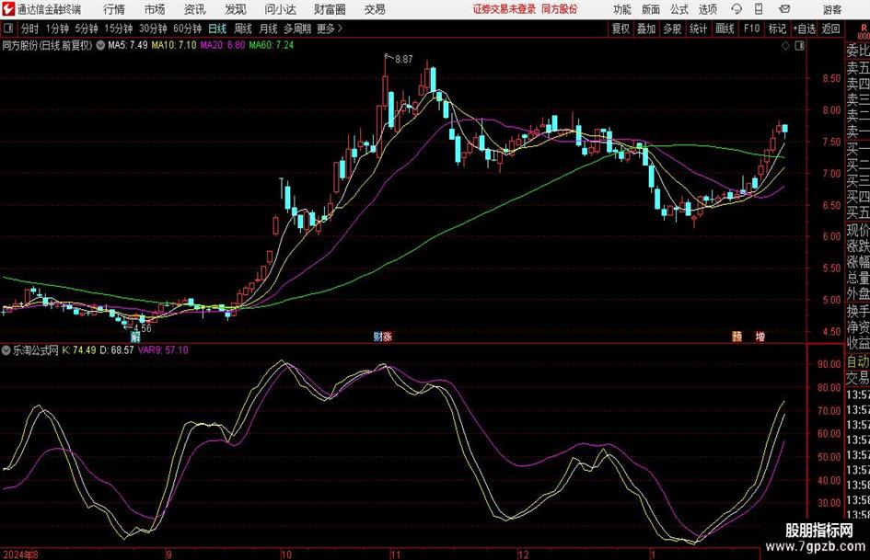Click the 预 event marker near January

pos(737,337)
